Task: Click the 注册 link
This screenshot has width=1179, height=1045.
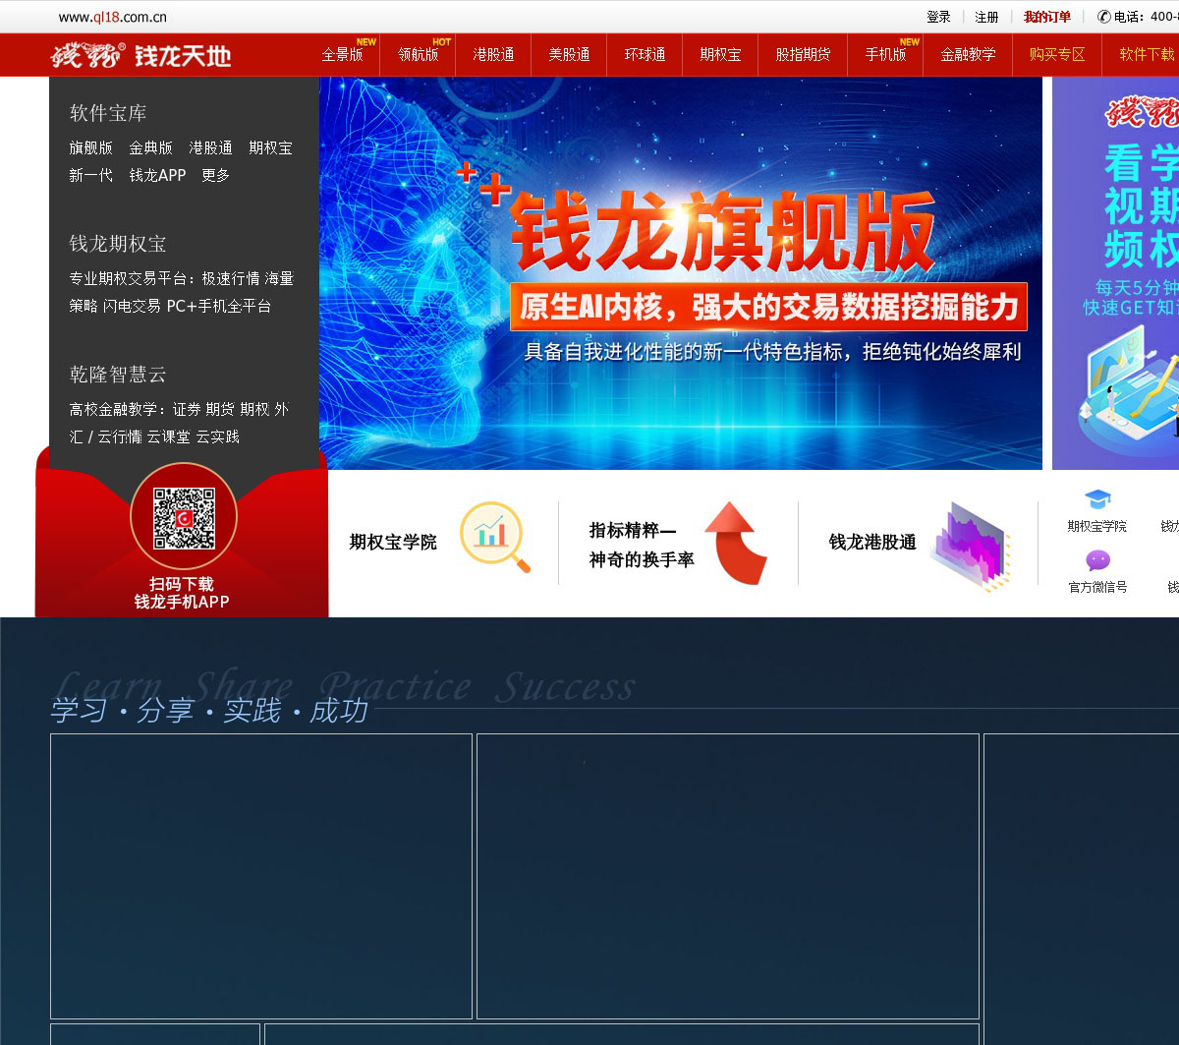Action: tap(986, 17)
